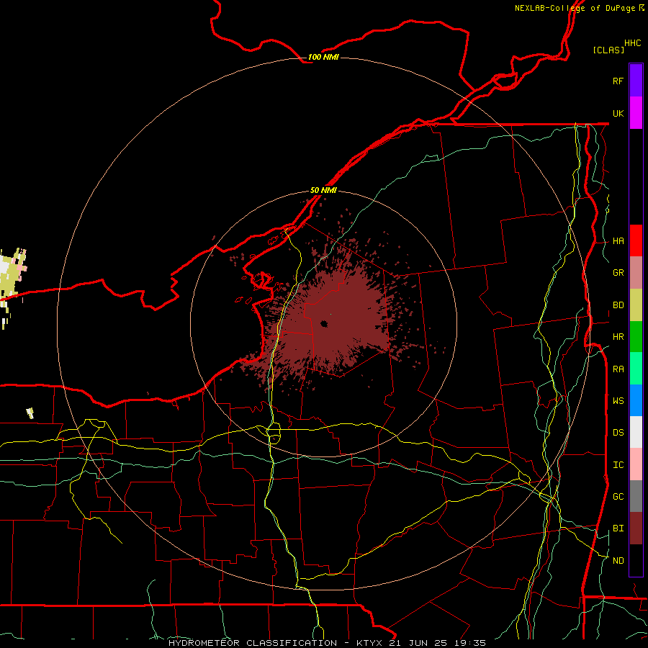The image size is (648, 648).
Task: Click the GR legend color block
Action: point(636,273)
